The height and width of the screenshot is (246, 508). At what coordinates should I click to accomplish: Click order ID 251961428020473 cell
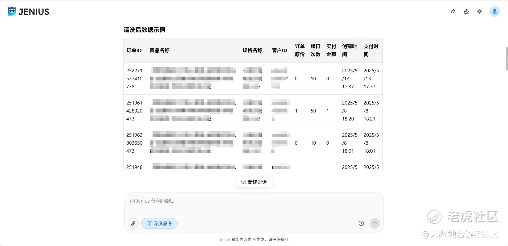click(x=134, y=111)
